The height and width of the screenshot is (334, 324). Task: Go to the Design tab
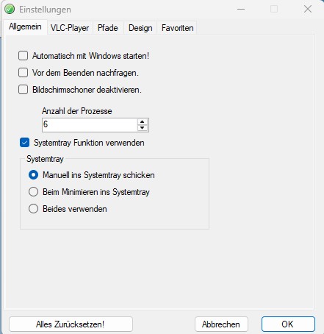tap(140, 28)
